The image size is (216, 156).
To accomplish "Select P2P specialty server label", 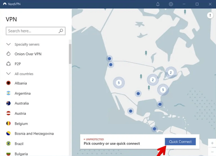I will (x=18, y=64).
